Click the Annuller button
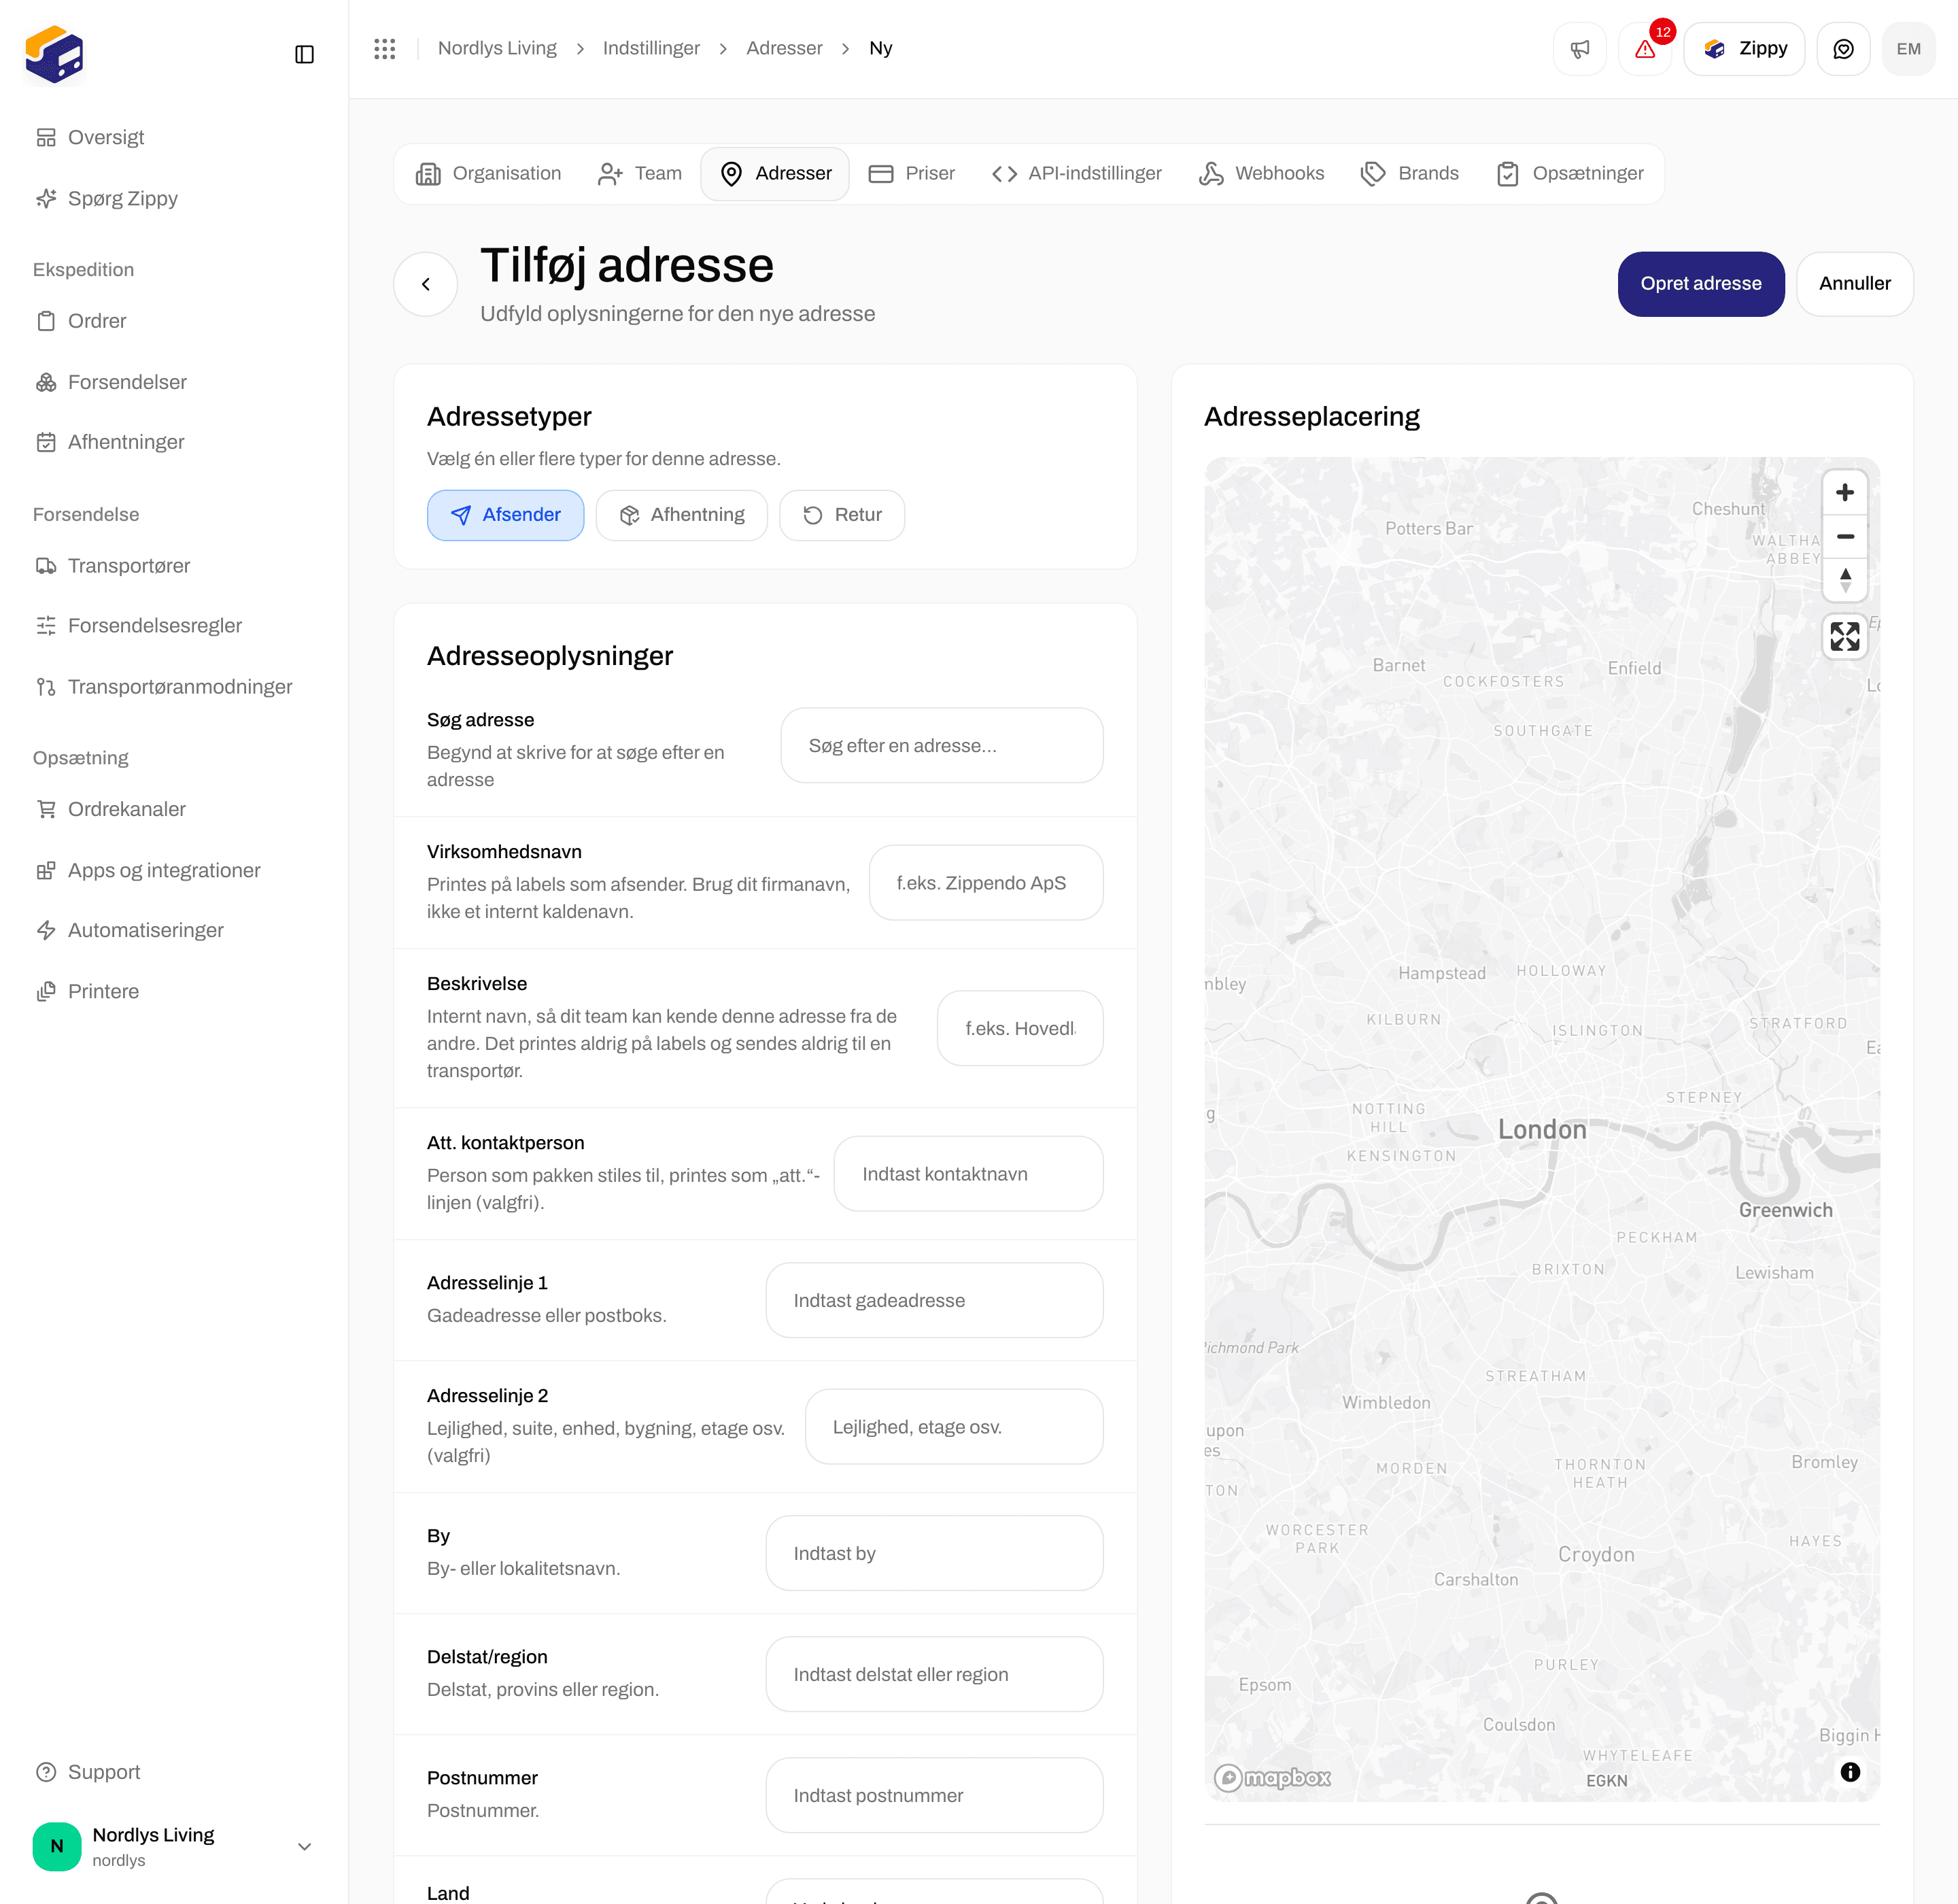Screen dimensions: 1958x1904 (1854, 284)
